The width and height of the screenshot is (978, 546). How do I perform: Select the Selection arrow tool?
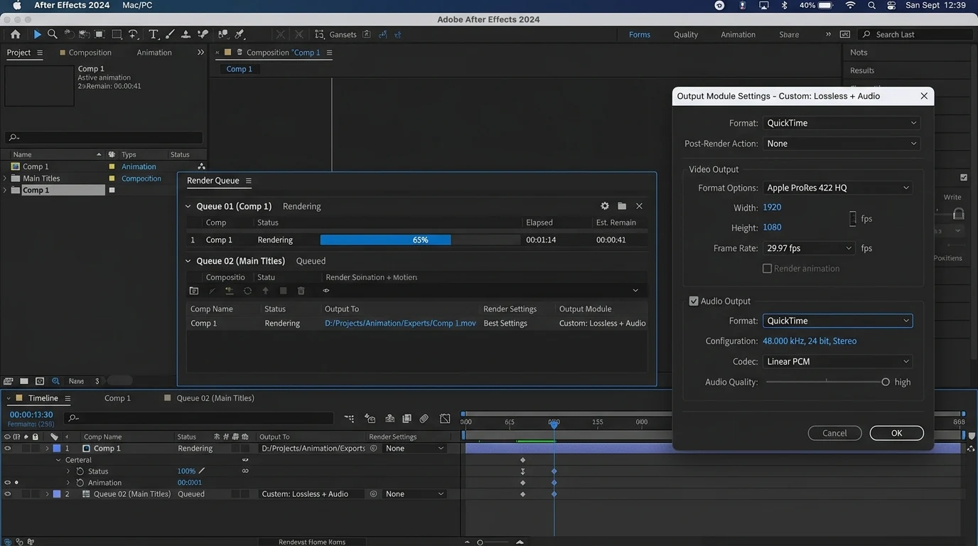[37, 34]
